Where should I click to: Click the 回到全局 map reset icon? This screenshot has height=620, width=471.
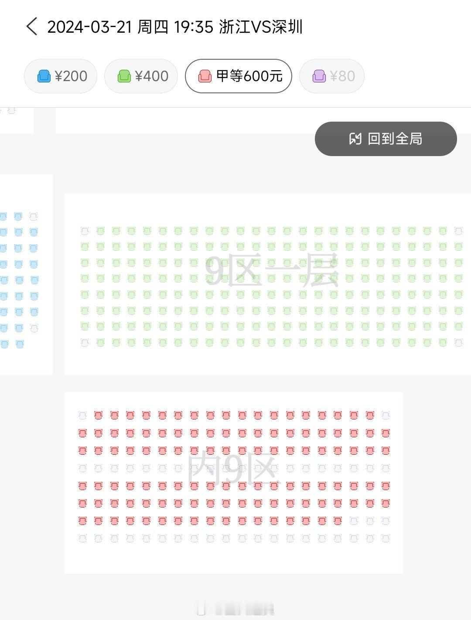pos(355,139)
